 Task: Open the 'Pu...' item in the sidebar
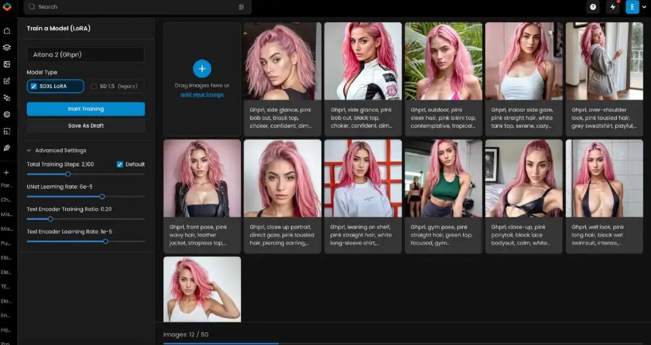(x=6, y=243)
